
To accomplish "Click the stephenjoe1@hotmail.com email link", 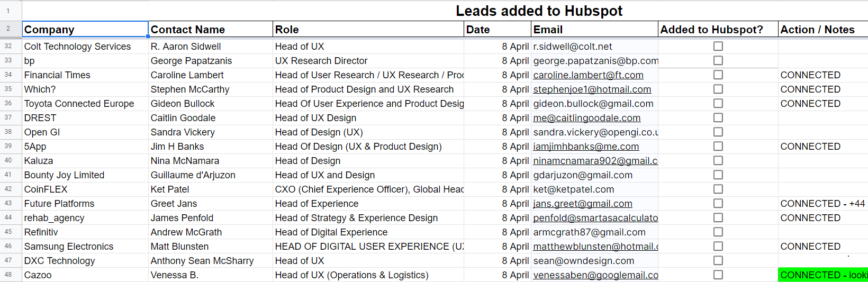I will 592,89.
